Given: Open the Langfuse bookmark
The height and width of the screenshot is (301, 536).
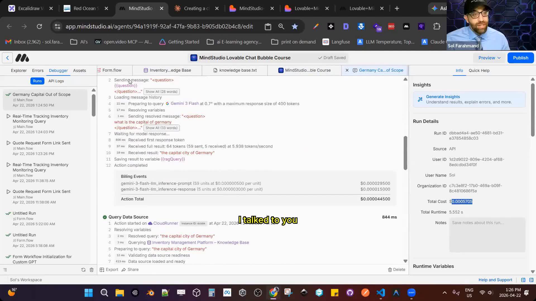Looking at the screenshot, I should 336,42.
